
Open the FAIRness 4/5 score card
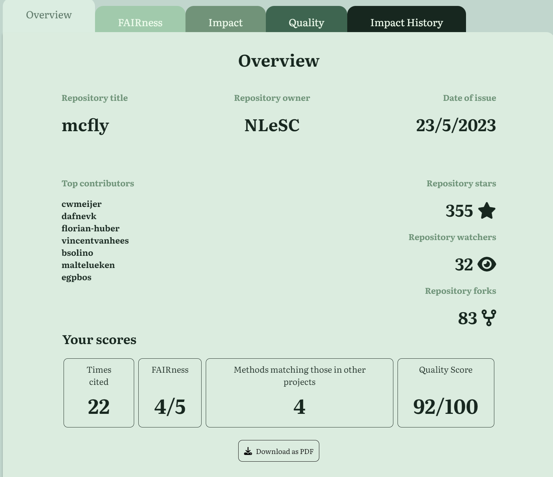(x=170, y=393)
